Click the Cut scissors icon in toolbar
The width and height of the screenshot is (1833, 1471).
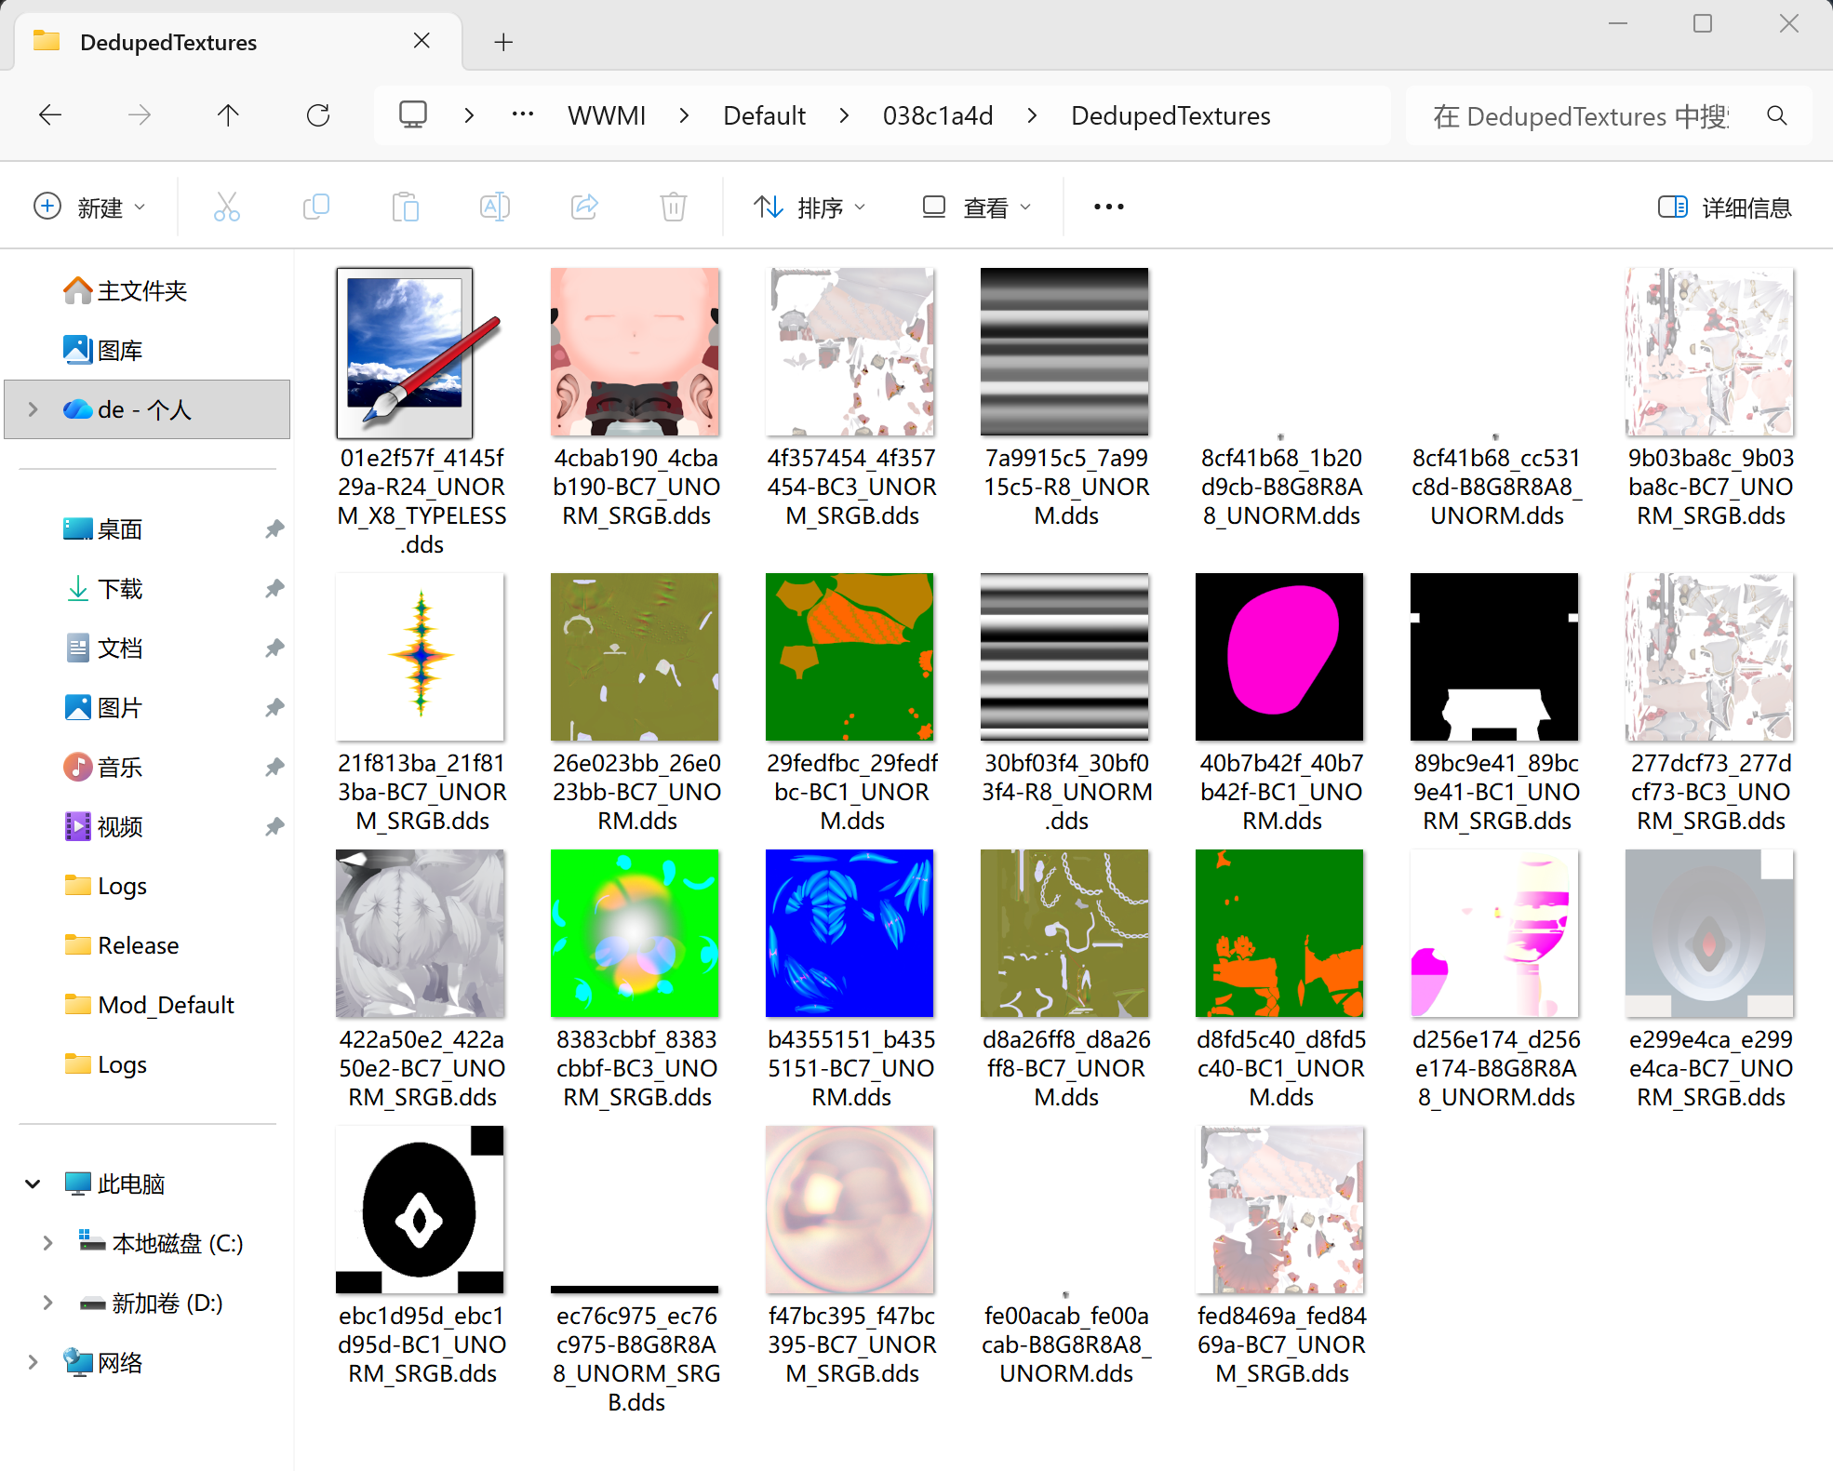(x=226, y=207)
